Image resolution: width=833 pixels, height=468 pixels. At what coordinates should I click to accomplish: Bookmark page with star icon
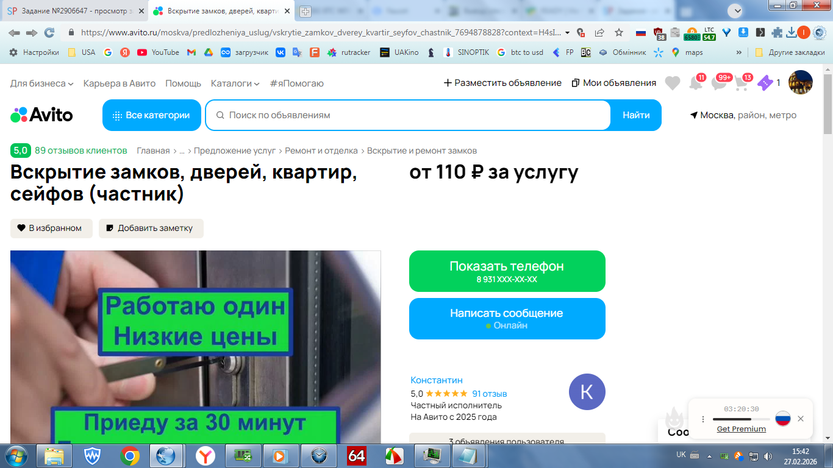point(619,32)
